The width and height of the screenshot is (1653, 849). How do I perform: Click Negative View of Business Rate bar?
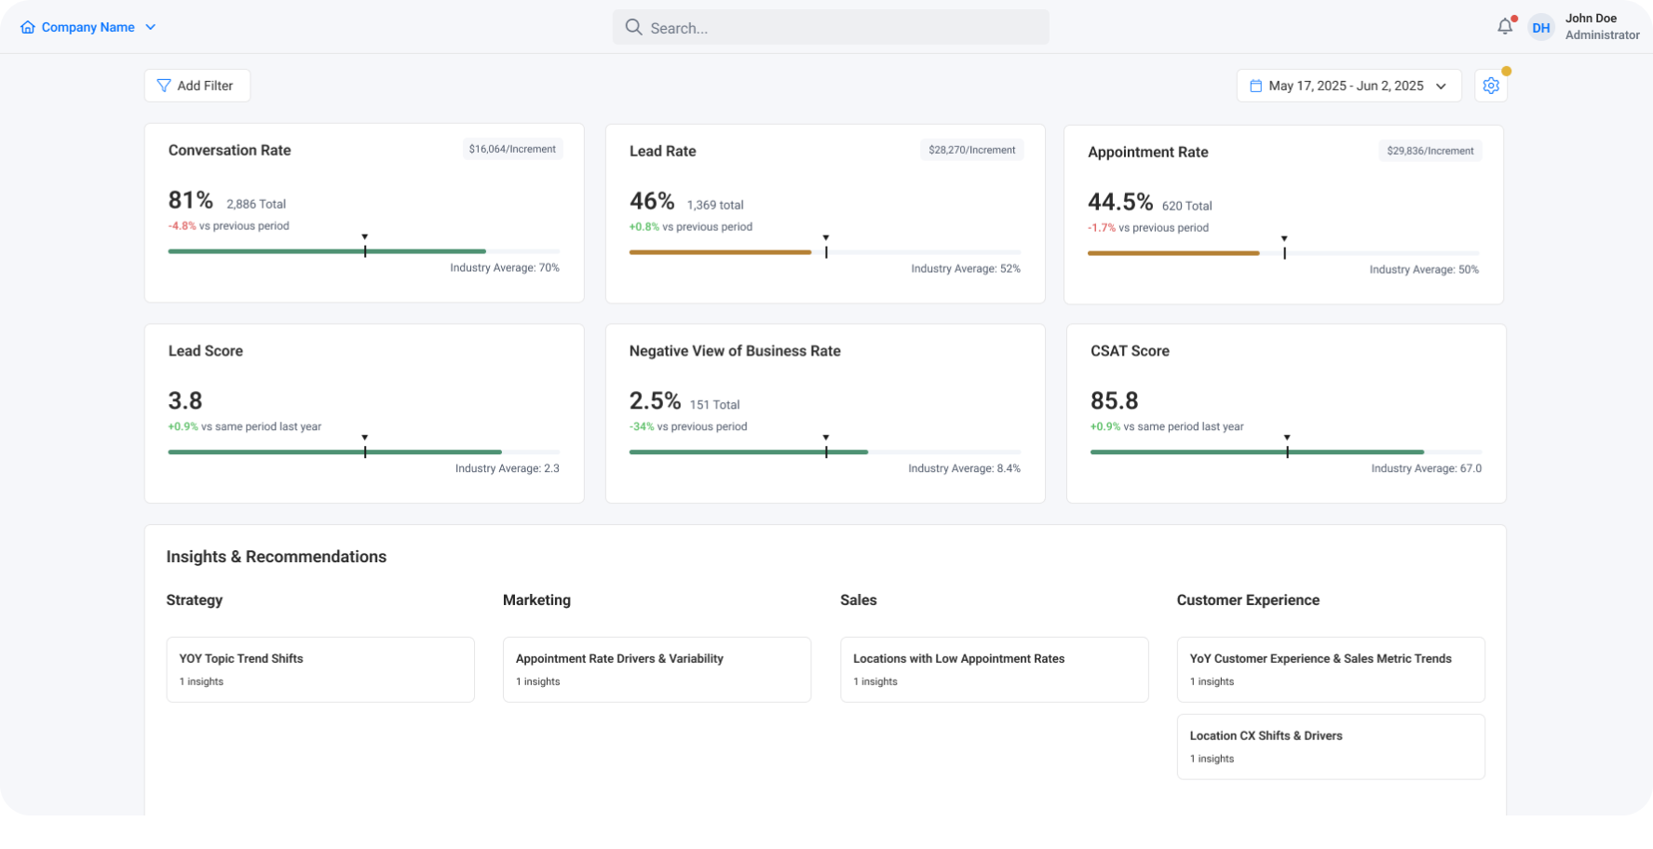[x=825, y=452]
